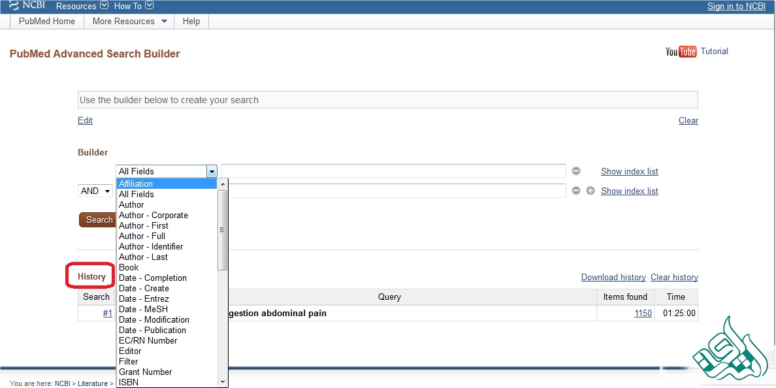Image resolution: width=776 pixels, height=388 pixels.
Task: Click the first builder search term input field
Action: (x=393, y=171)
